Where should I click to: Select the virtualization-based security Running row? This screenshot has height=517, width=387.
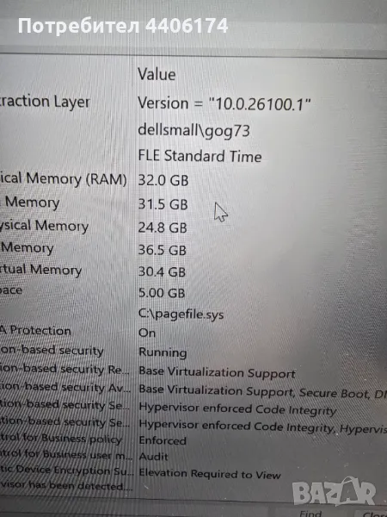click(193, 352)
